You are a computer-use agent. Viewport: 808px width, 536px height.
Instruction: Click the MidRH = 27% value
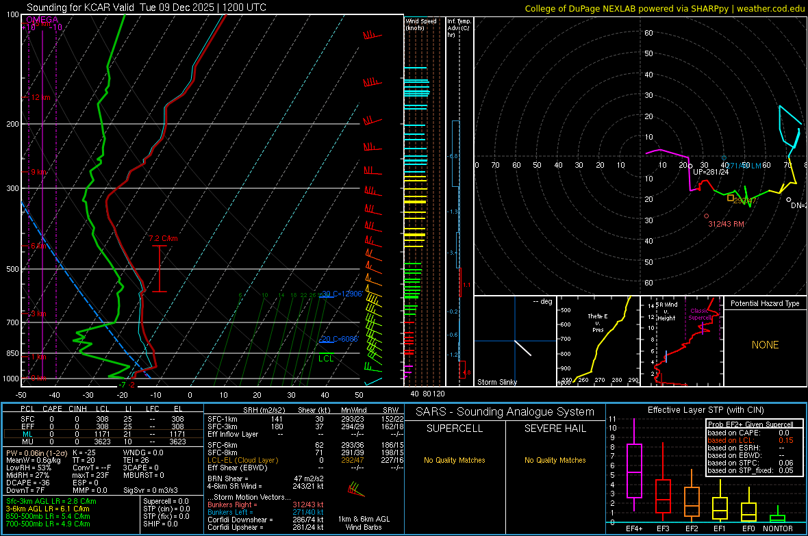28,475
